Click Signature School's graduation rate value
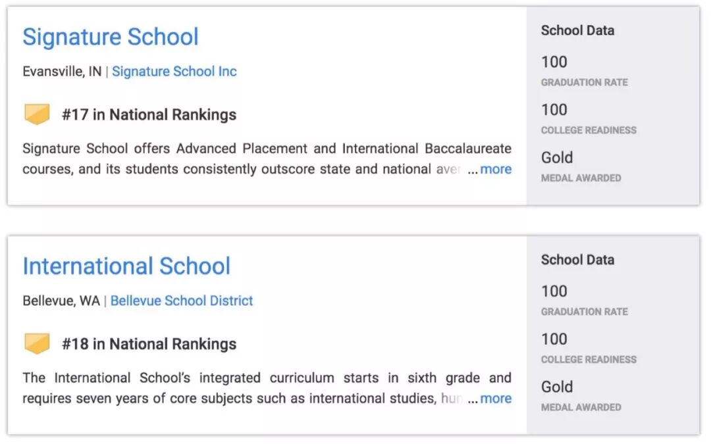 (x=554, y=62)
